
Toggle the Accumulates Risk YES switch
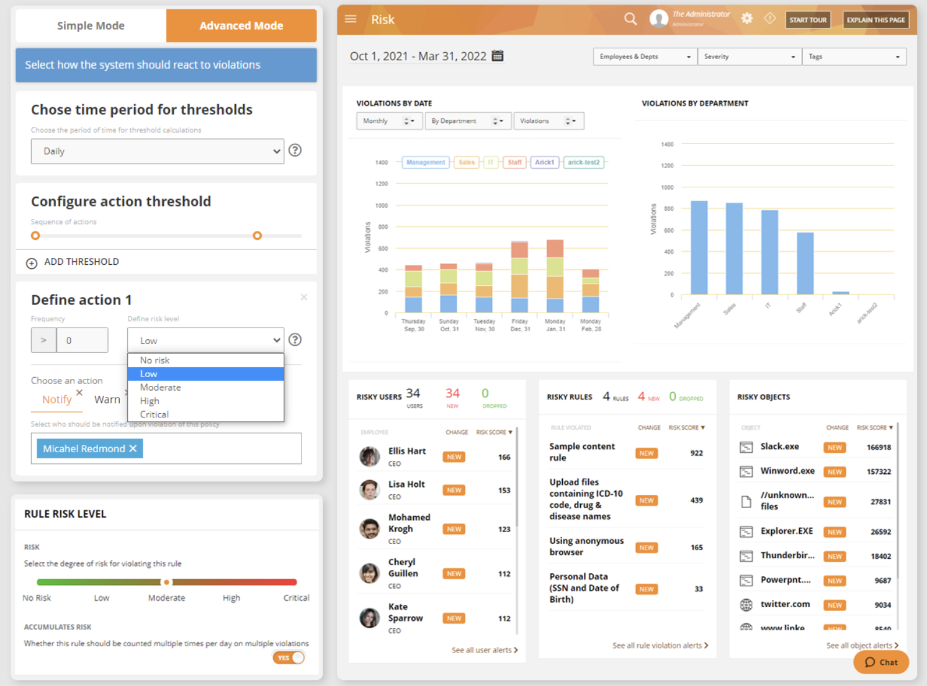click(x=289, y=657)
